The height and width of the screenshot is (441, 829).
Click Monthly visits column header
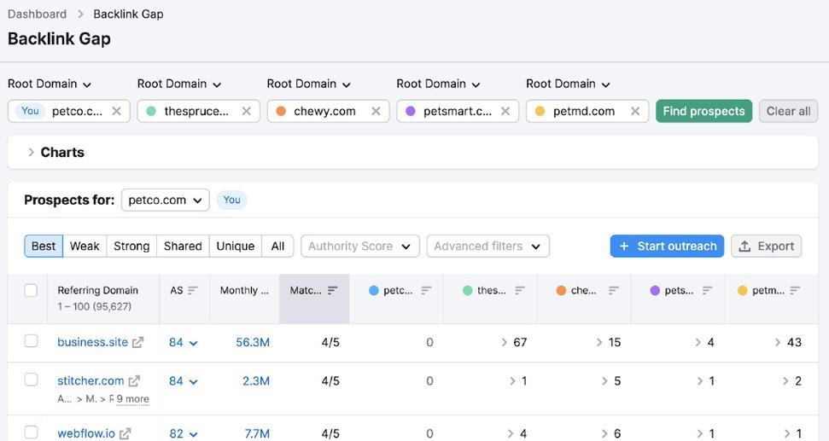(x=244, y=291)
